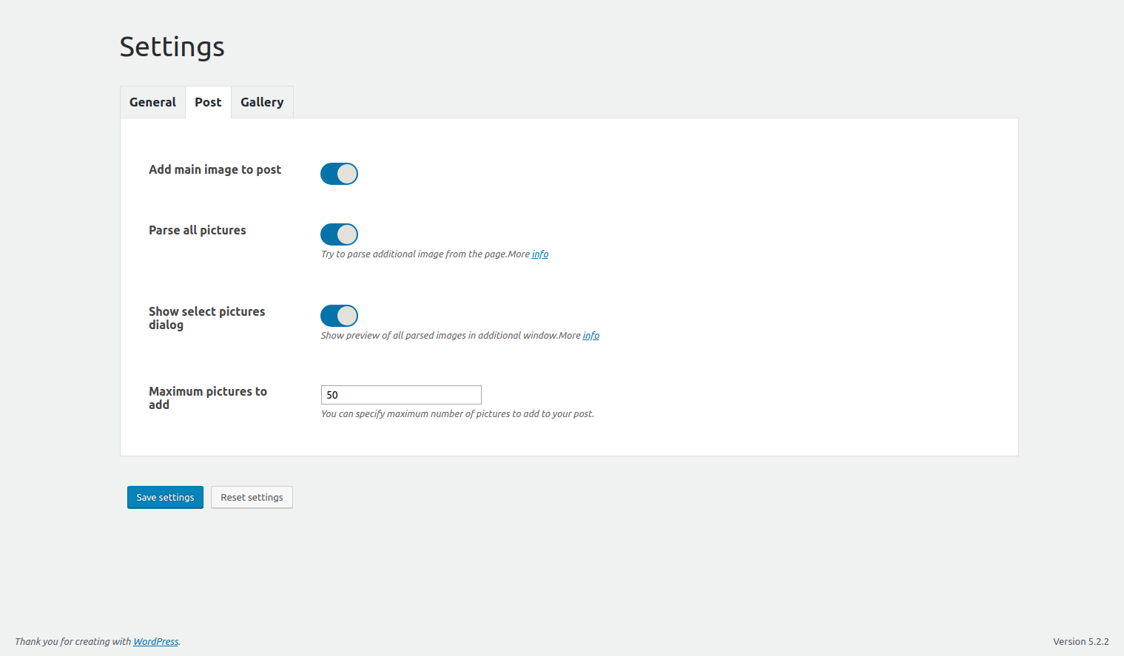Image resolution: width=1124 pixels, height=656 pixels.
Task: Select the Post tab
Action: (208, 102)
